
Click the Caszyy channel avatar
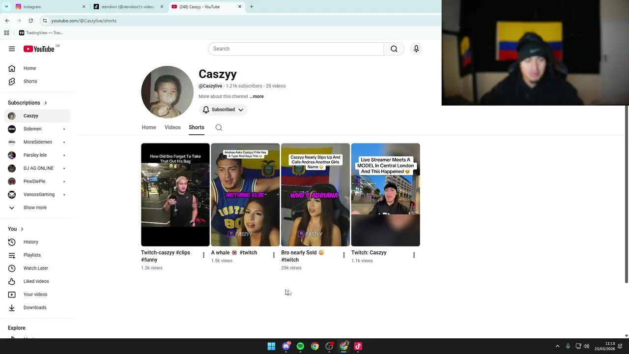coord(167,92)
